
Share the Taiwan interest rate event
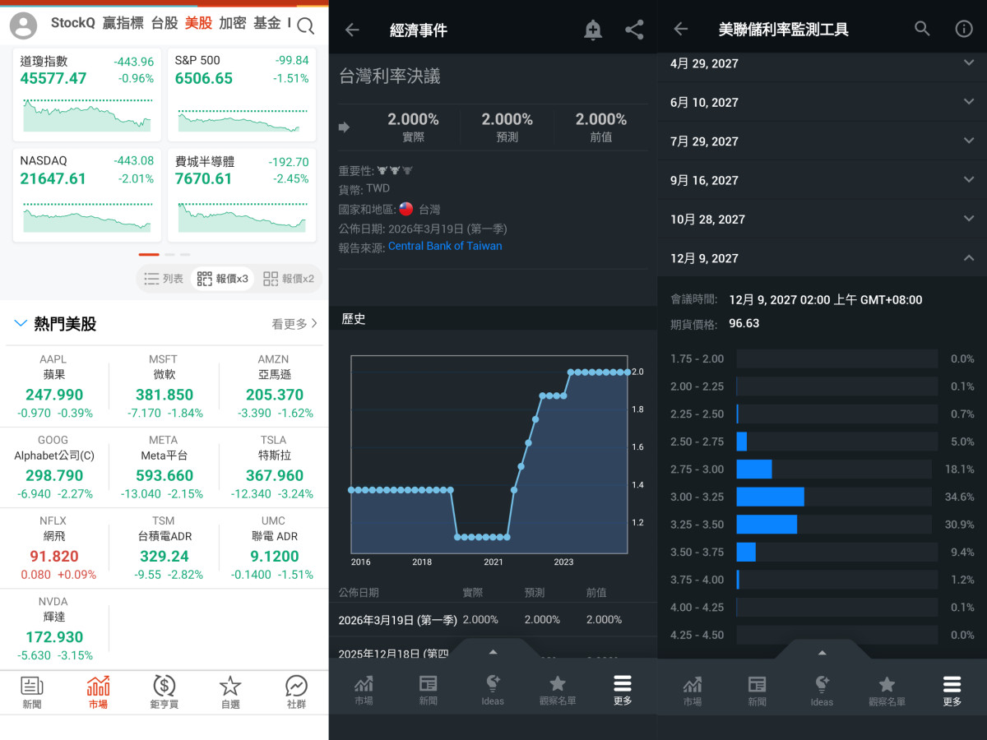[634, 30]
